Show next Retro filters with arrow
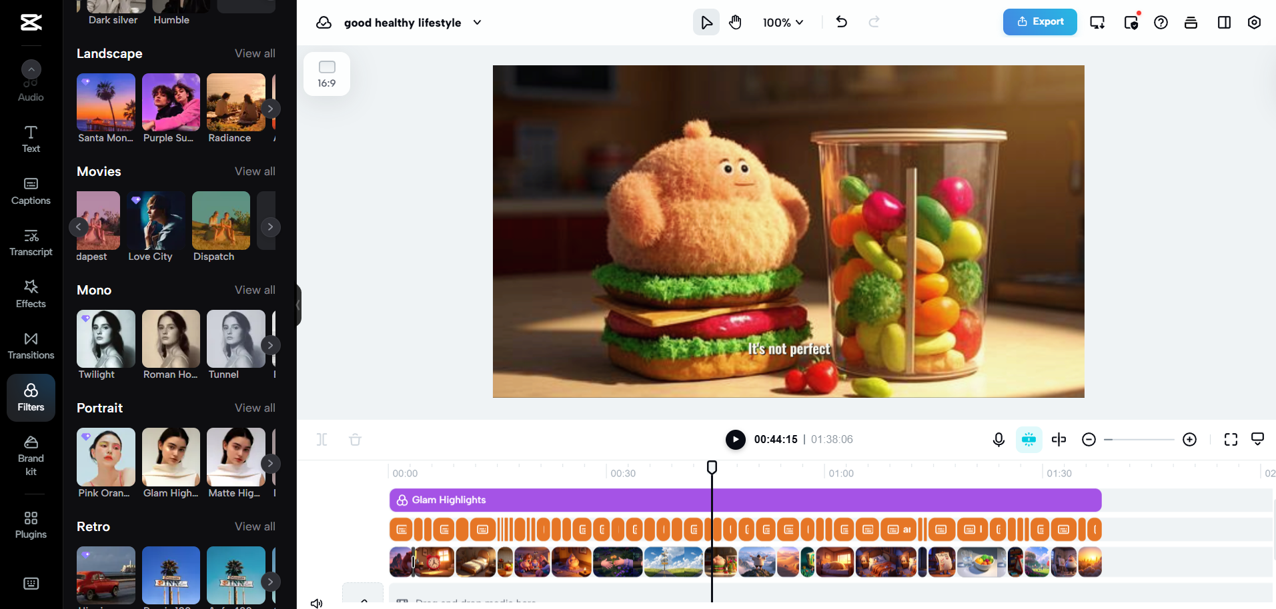Image resolution: width=1276 pixels, height=609 pixels. click(x=270, y=582)
